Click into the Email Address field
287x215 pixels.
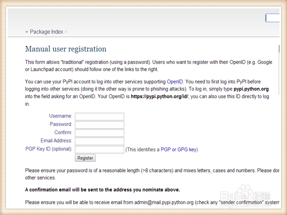pos(100,142)
